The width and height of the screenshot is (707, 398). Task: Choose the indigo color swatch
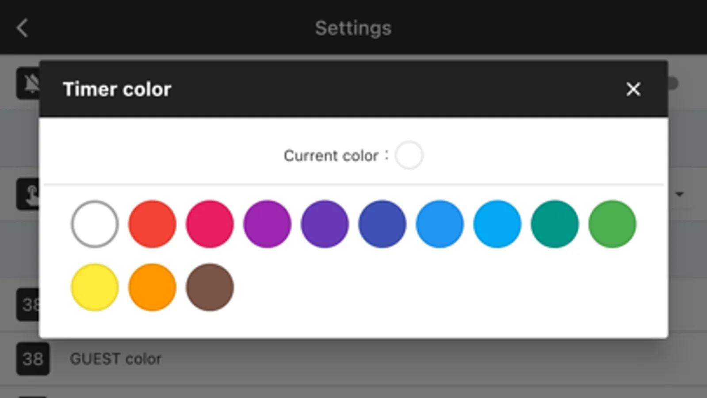click(x=382, y=224)
